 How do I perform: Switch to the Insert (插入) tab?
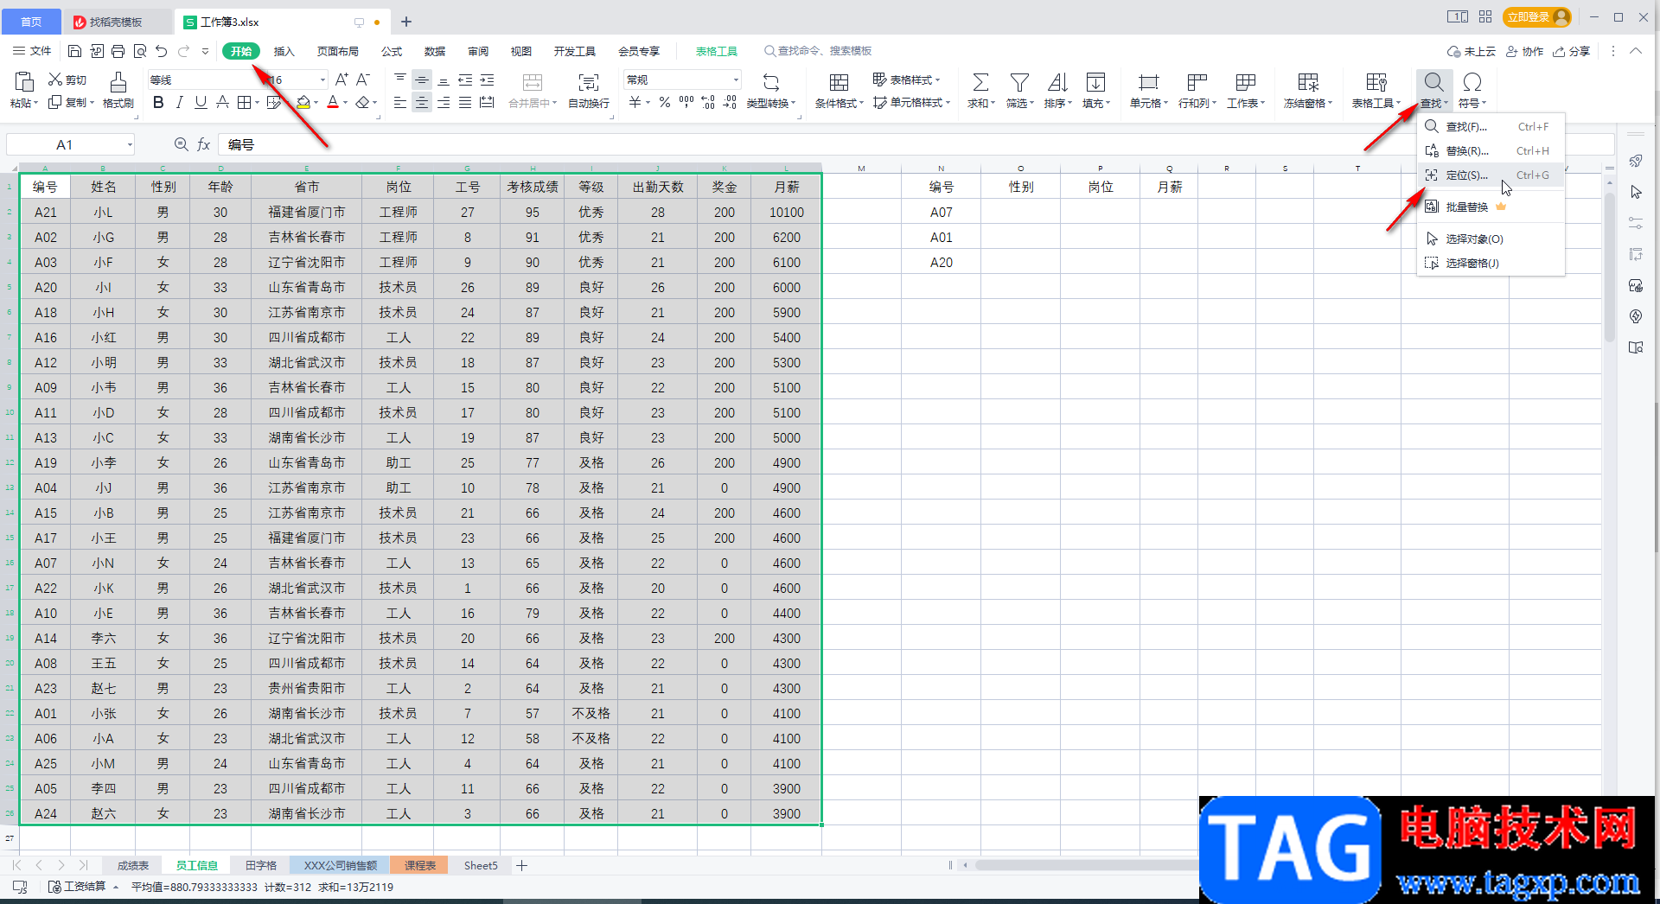coord(284,51)
